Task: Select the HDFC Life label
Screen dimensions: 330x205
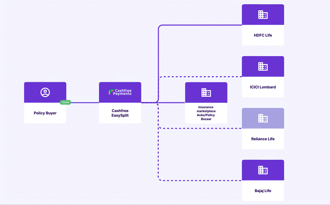Action: click(x=263, y=35)
